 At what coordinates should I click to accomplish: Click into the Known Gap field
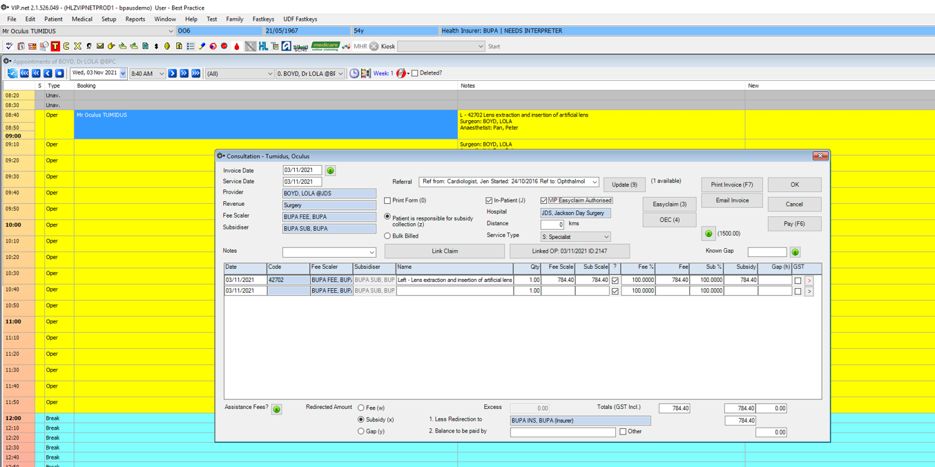coord(767,252)
